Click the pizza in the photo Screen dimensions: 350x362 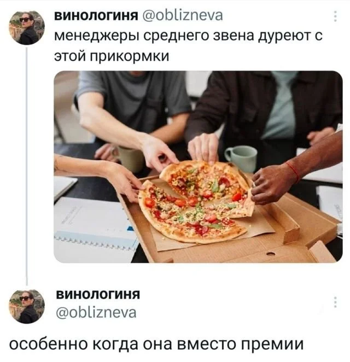[197, 202]
